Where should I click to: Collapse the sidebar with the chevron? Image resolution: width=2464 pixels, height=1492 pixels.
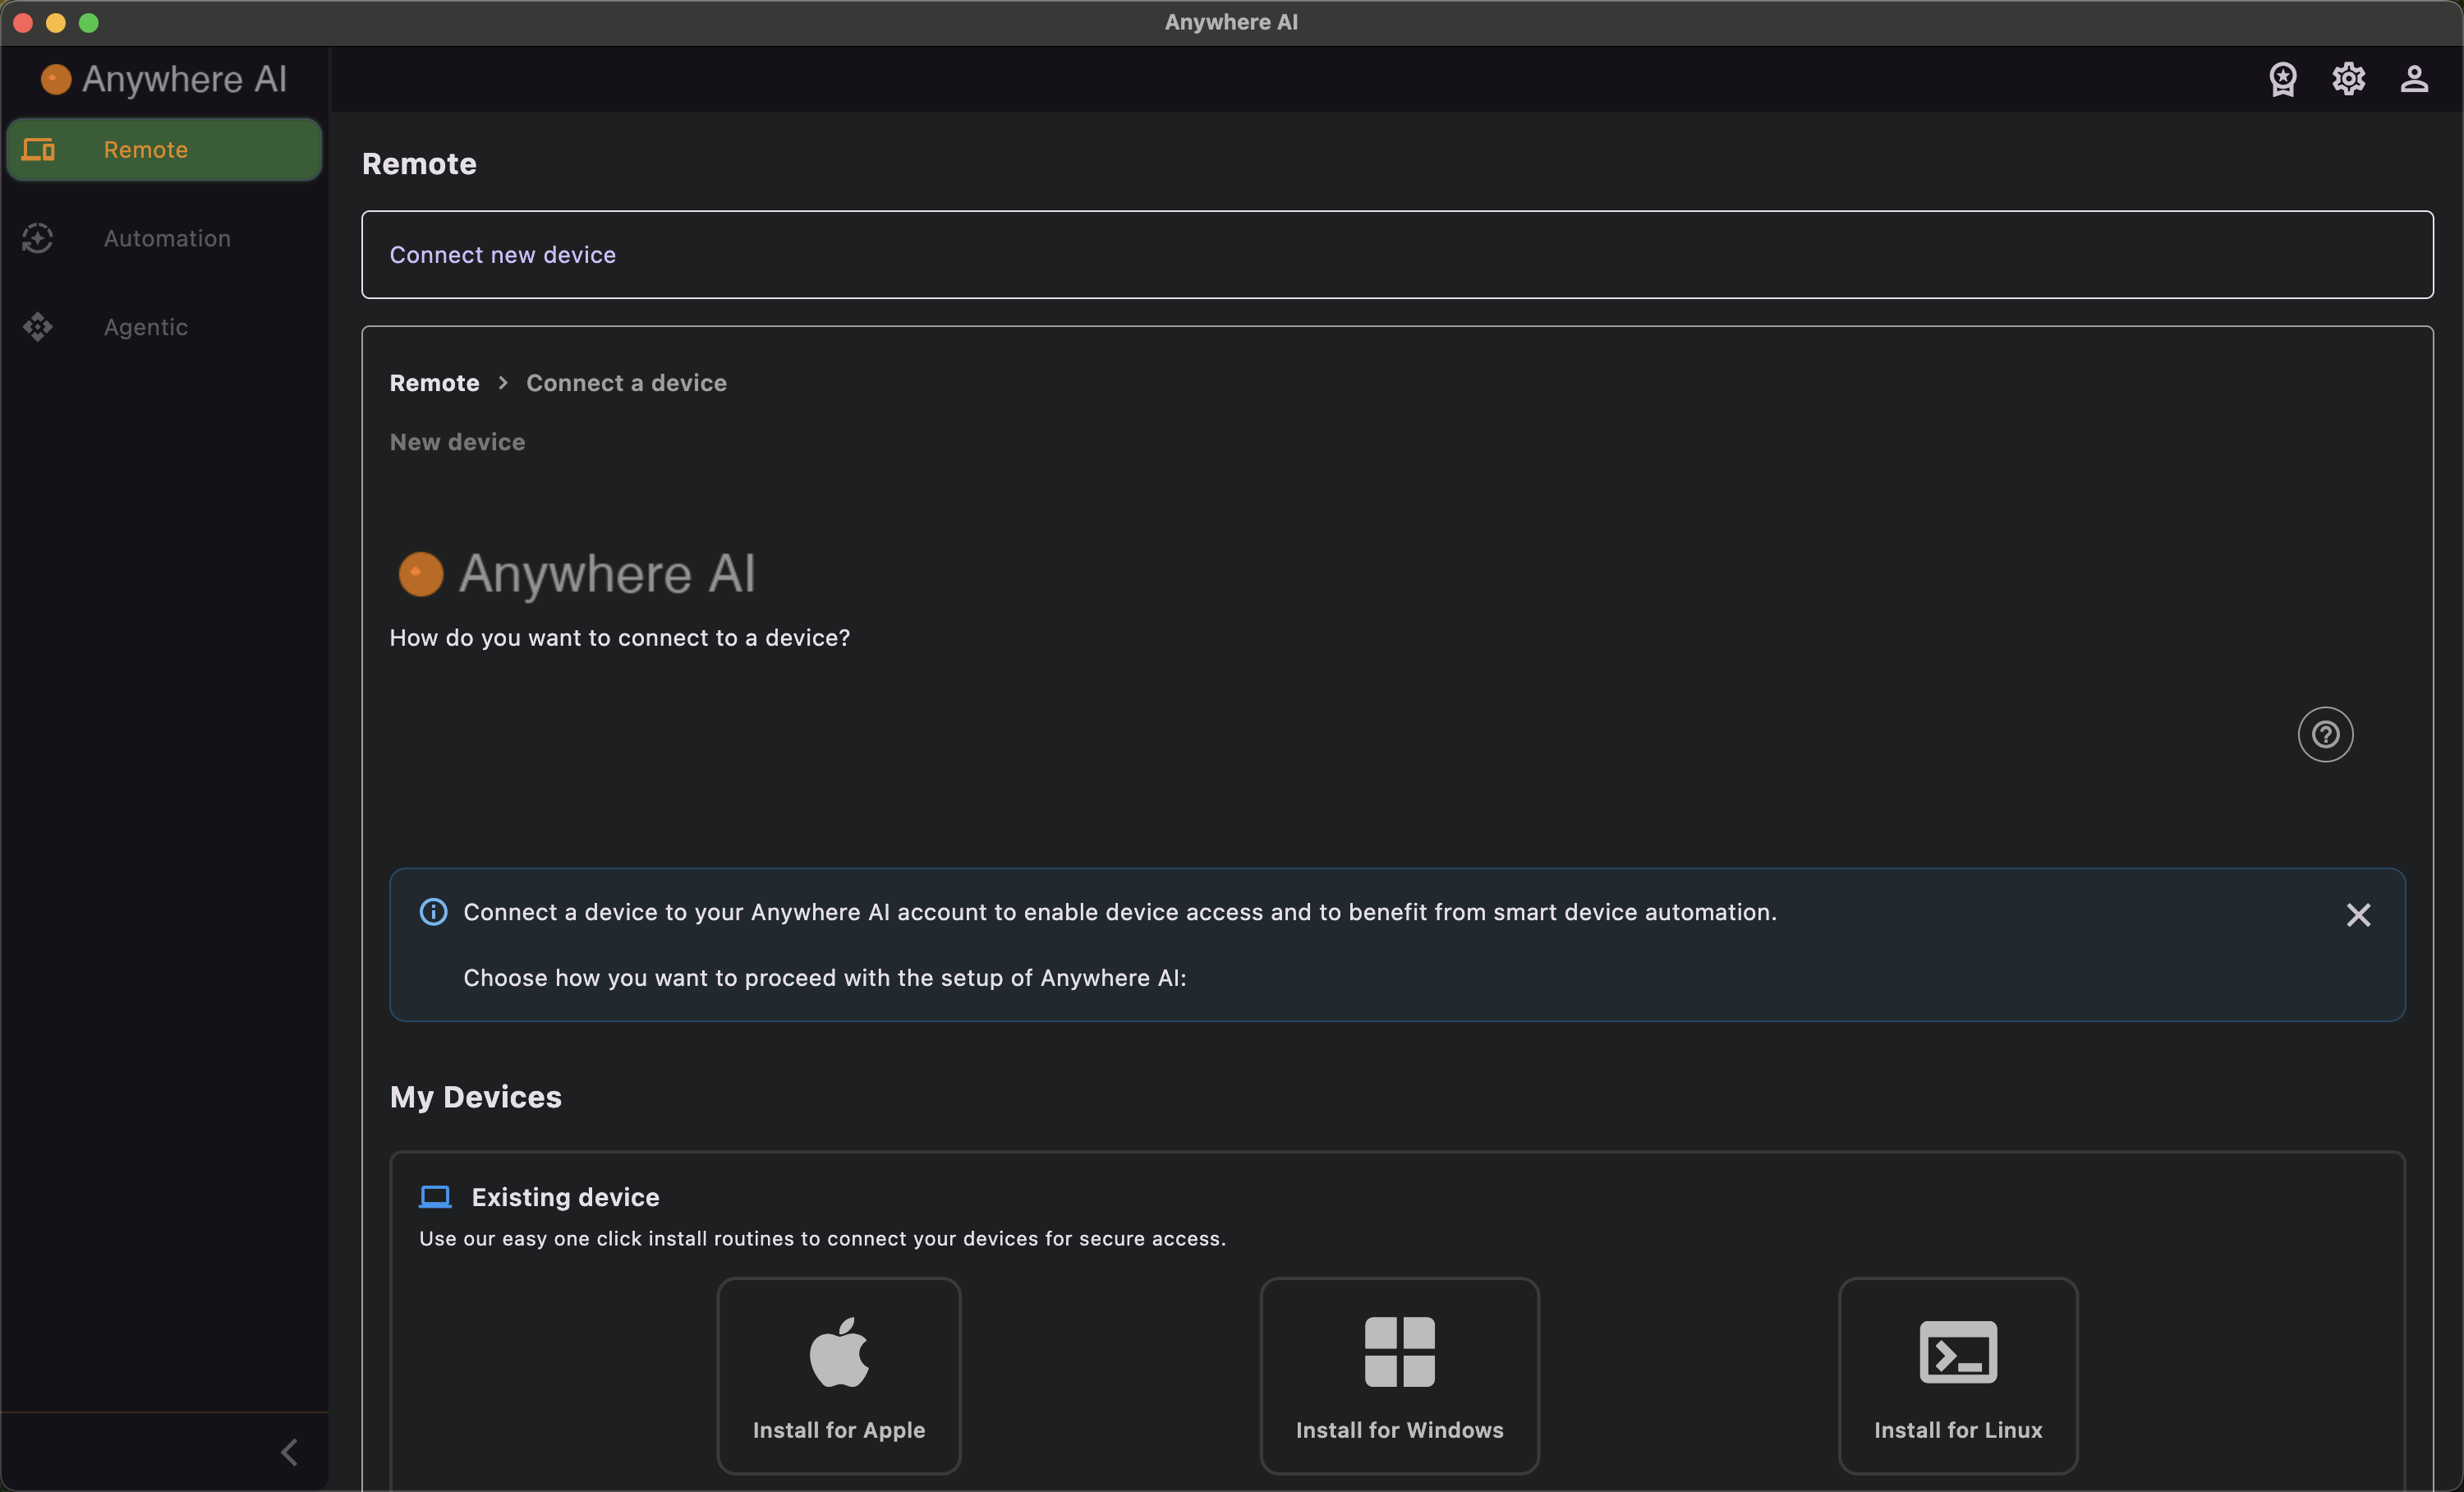(x=289, y=1452)
